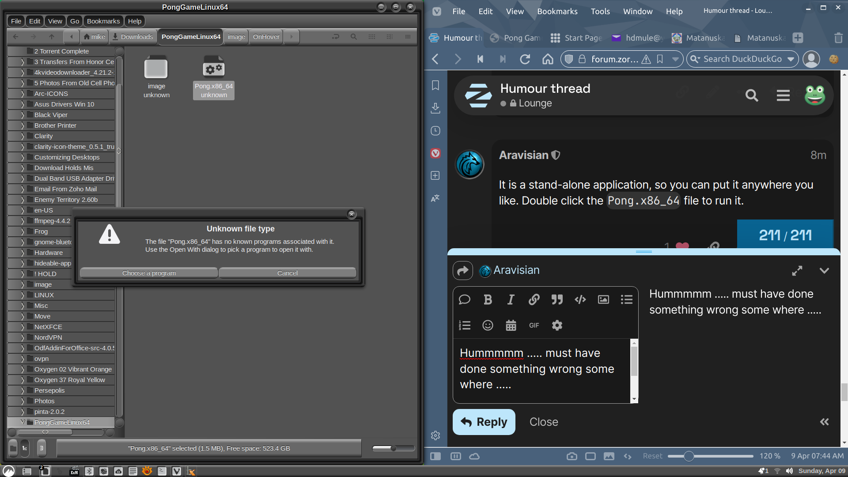This screenshot has height=477, width=848.
Task: Click the bulleted list icon in editor
Action: (x=627, y=300)
